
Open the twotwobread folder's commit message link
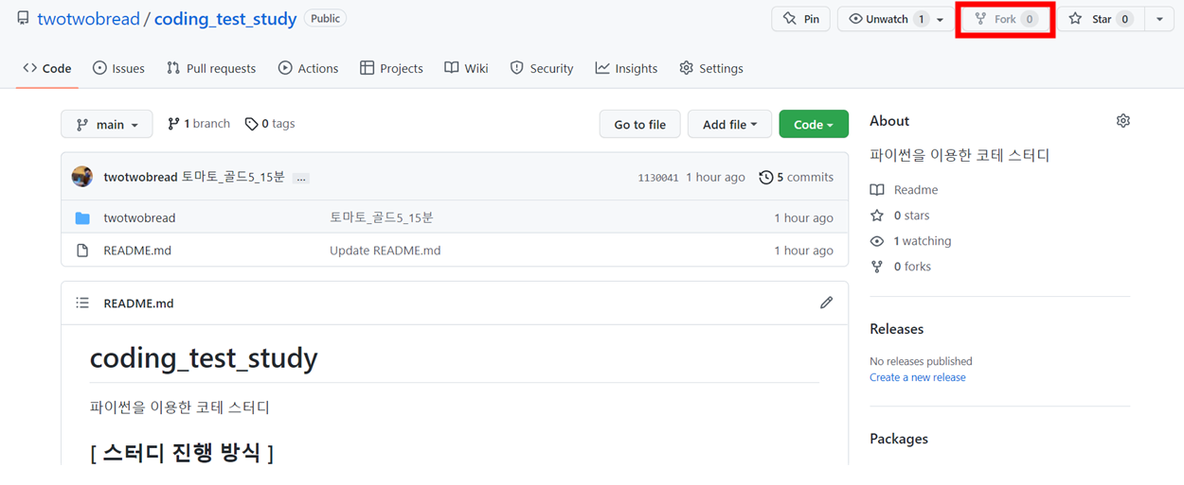[381, 217]
